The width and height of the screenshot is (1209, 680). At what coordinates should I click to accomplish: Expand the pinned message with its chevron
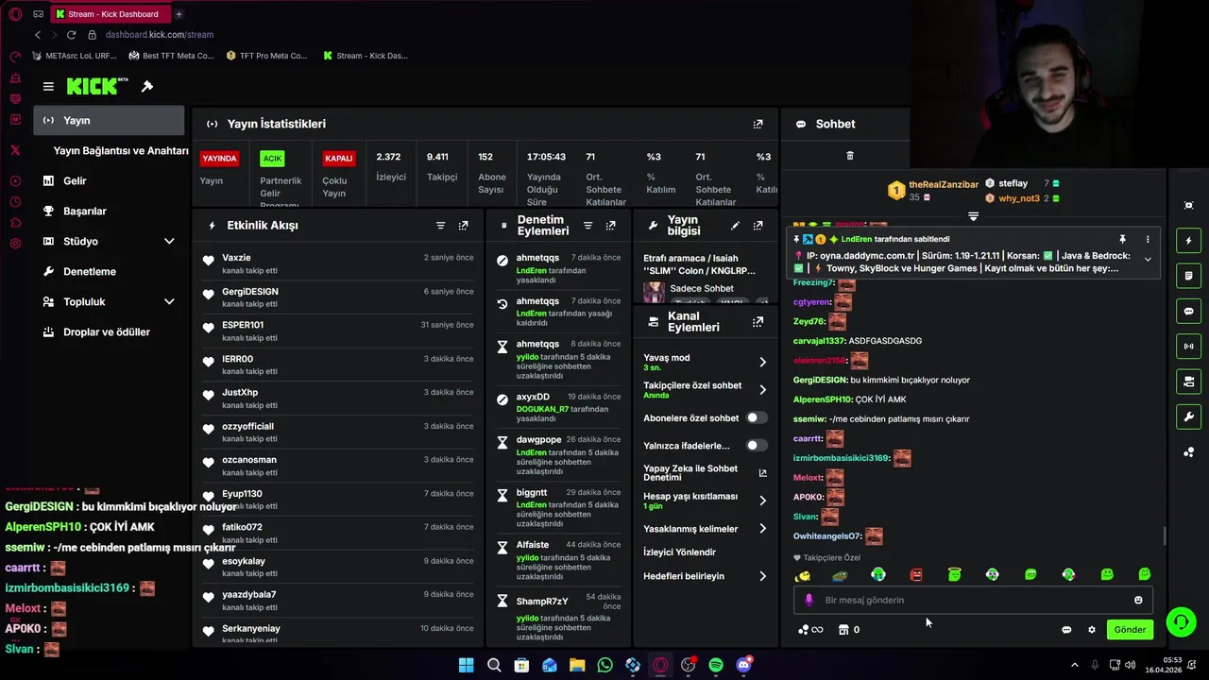[x=1148, y=259]
